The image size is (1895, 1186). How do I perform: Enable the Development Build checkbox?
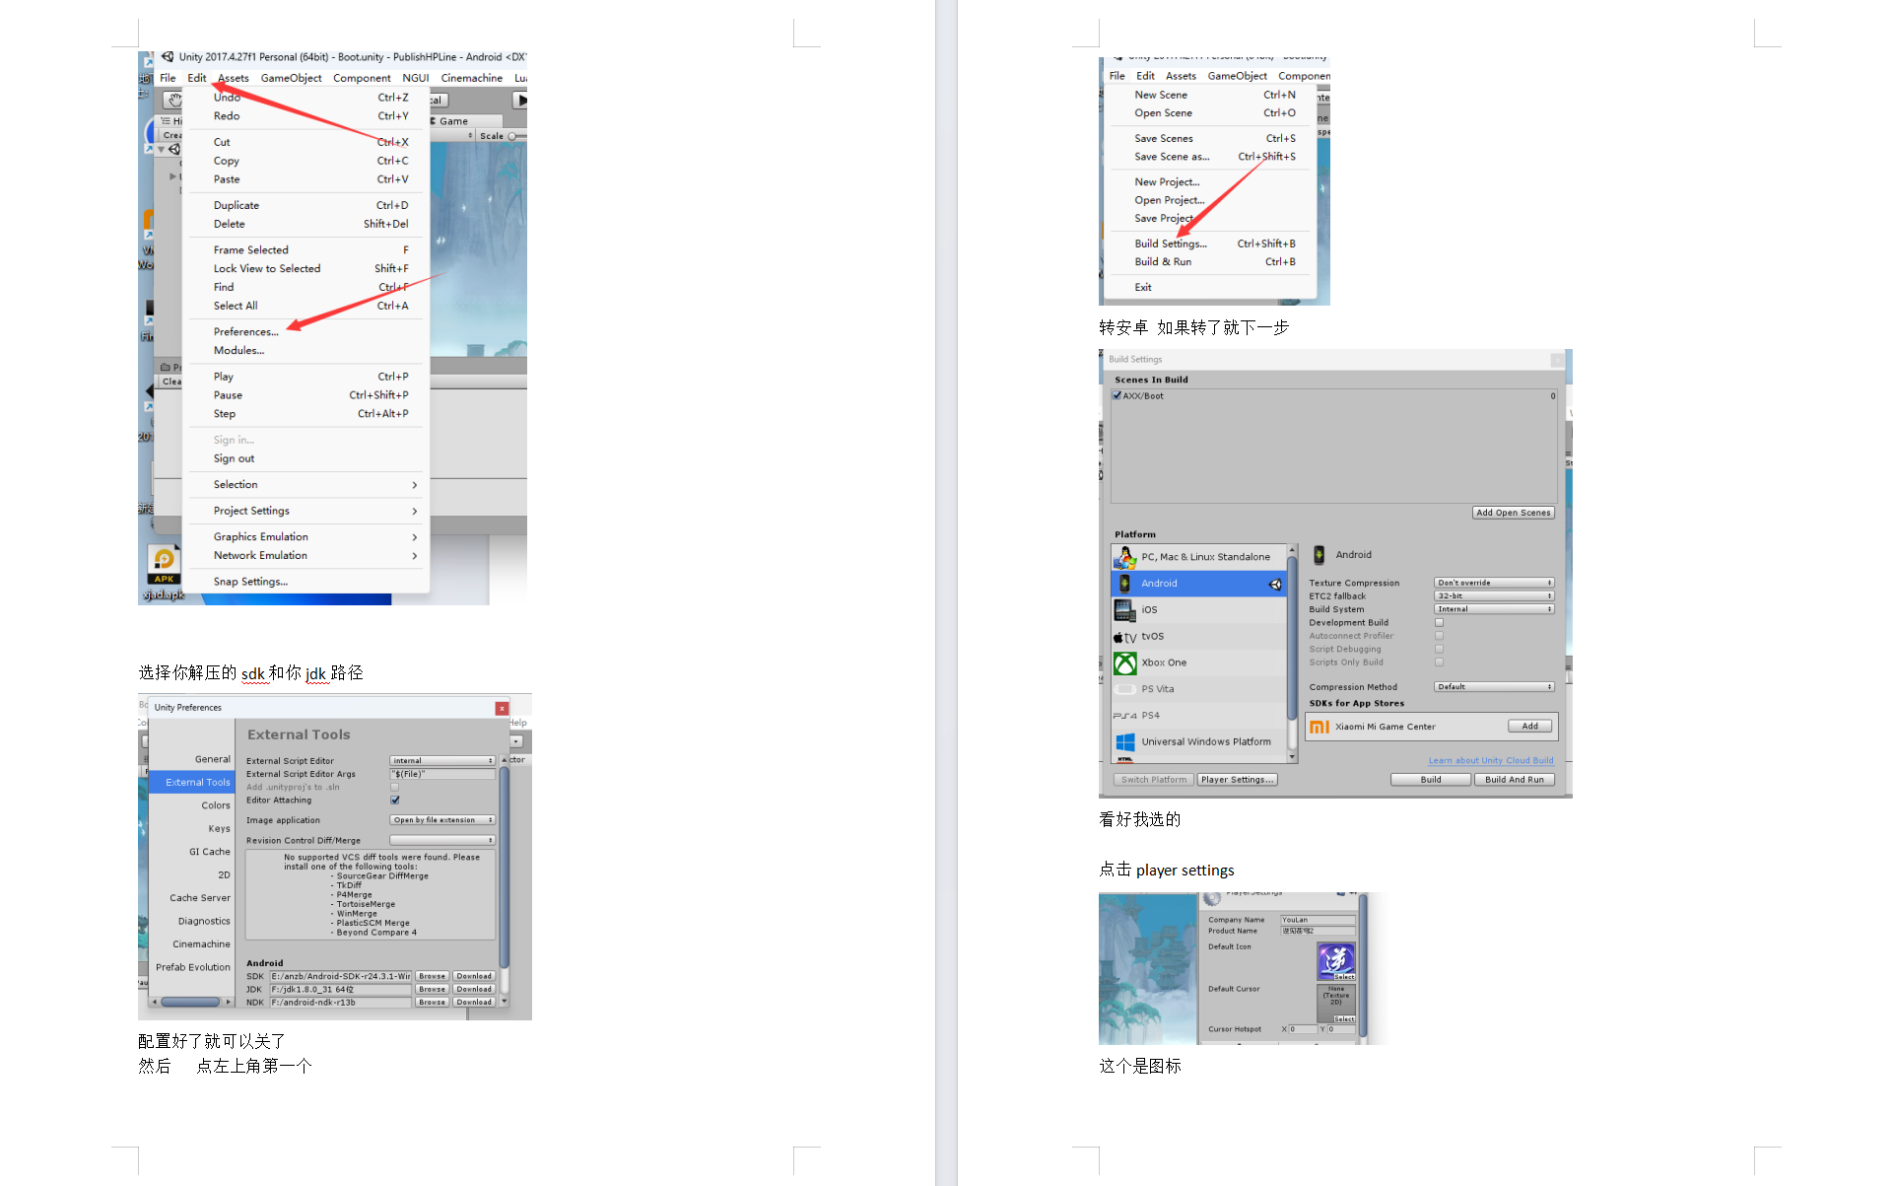pyautogui.click(x=1439, y=623)
